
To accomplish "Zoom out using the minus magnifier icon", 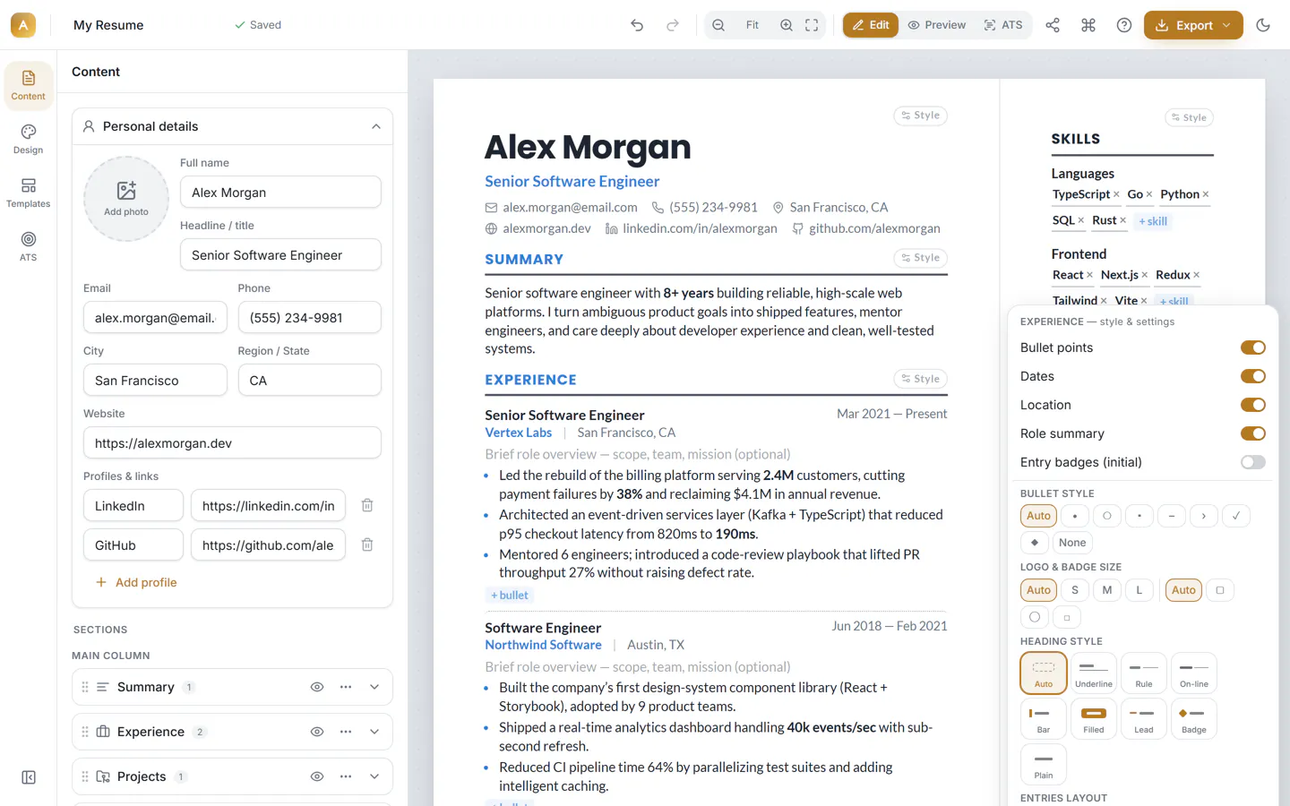I will [718, 25].
